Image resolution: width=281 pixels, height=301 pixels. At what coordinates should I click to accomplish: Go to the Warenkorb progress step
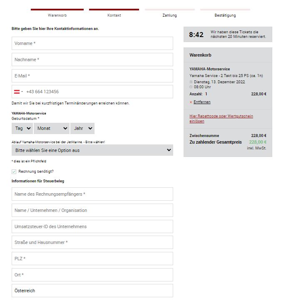57,15
